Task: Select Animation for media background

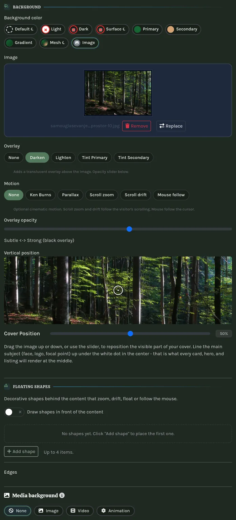Action: pos(115,511)
